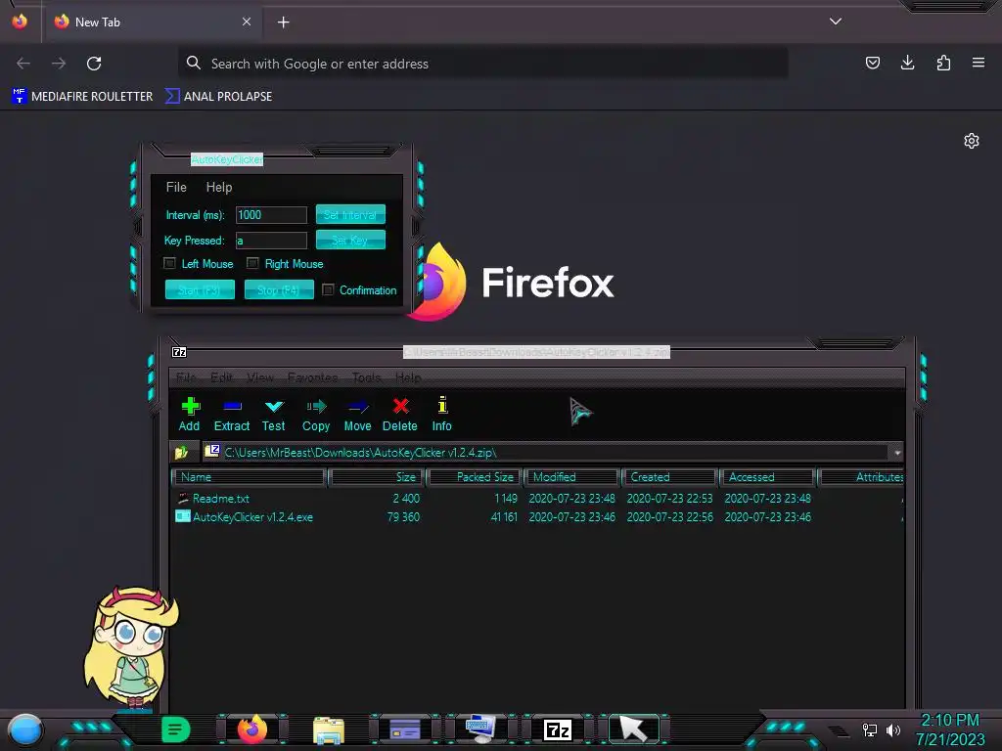Select the Readme.txt file row
1002x751 pixels.
pos(537,498)
